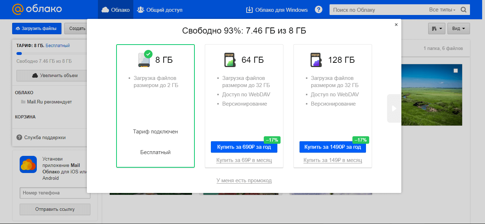Viewport: 485px width, 224px height.
Task: Click the search magnifier icon
Action: [464, 10]
